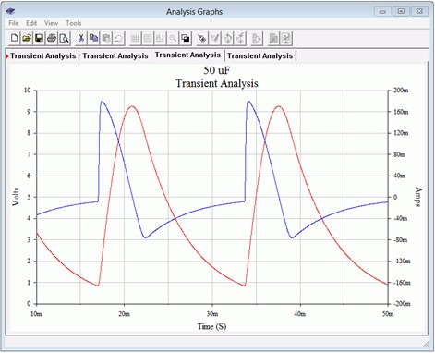
Task: Click the Time (S) axis label
Action: (211, 326)
